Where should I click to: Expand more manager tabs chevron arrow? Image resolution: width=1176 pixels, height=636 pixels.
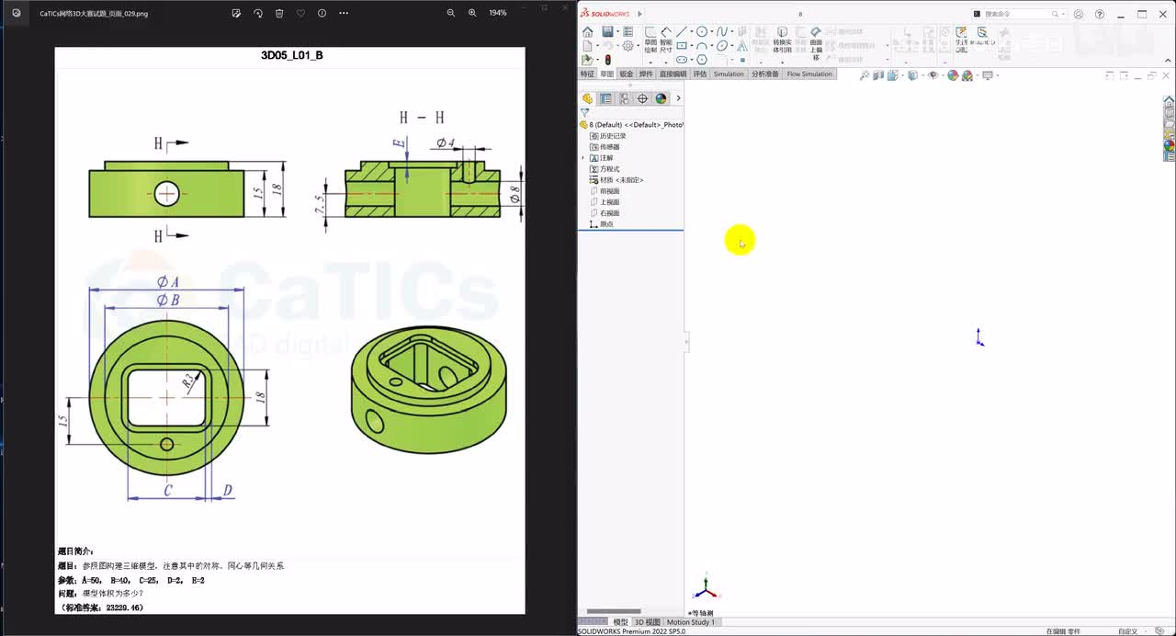tap(678, 98)
